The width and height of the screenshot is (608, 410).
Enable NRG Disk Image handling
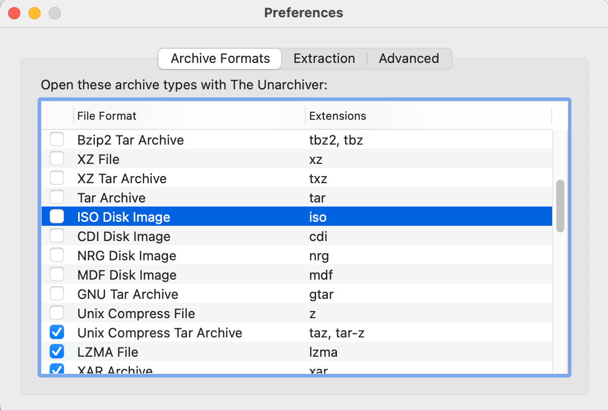coord(57,255)
